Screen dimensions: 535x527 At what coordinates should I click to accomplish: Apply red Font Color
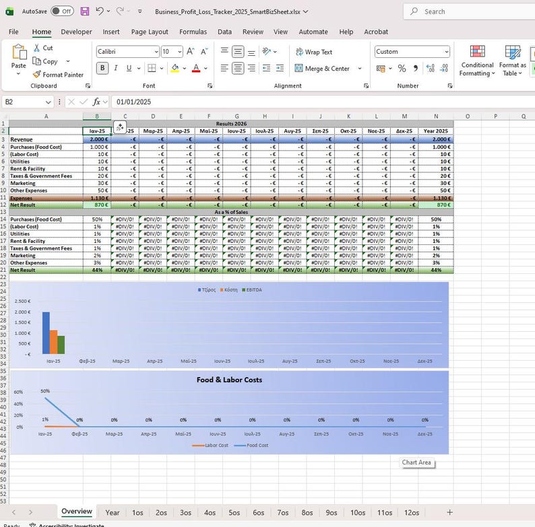pos(196,68)
